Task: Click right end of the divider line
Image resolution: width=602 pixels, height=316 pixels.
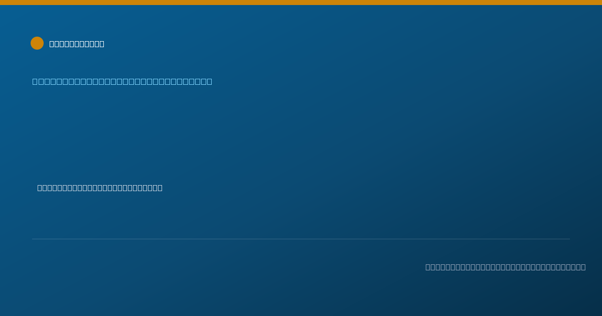Action: pyautogui.click(x=569, y=239)
